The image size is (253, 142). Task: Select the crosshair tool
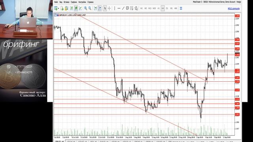click(109, 8)
